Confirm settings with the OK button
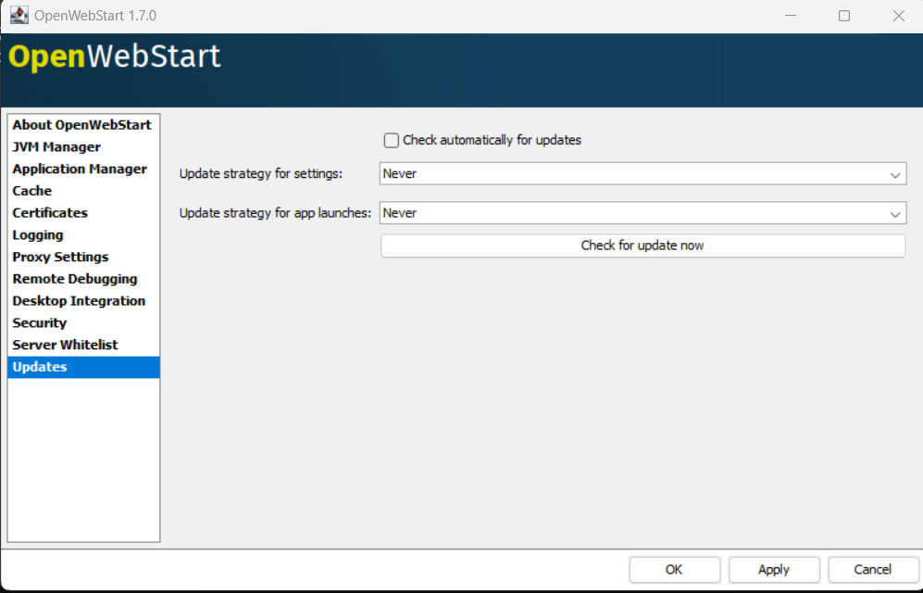 pyautogui.click(x=675, y=570)
